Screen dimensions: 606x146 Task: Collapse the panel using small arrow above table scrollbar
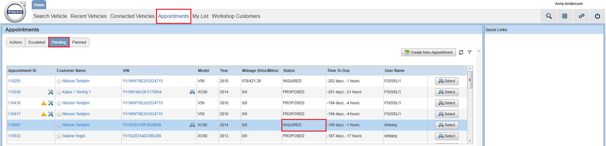coord(479,51)
